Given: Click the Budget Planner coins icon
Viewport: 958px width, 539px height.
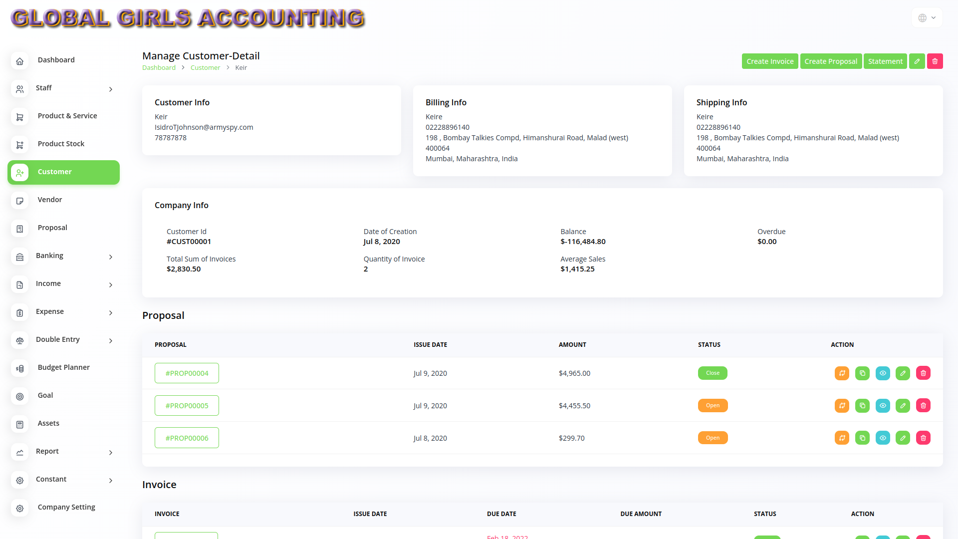Looking at the screenshot, I should [x=19, y=368].
